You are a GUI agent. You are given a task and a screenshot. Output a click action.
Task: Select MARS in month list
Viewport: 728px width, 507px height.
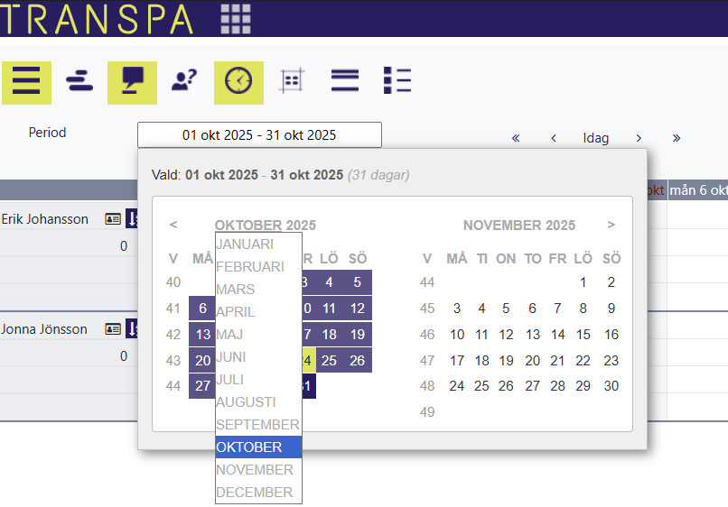click(258, 290)
